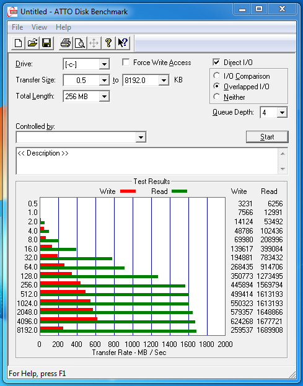Activate the context help arrow icon

123,43
